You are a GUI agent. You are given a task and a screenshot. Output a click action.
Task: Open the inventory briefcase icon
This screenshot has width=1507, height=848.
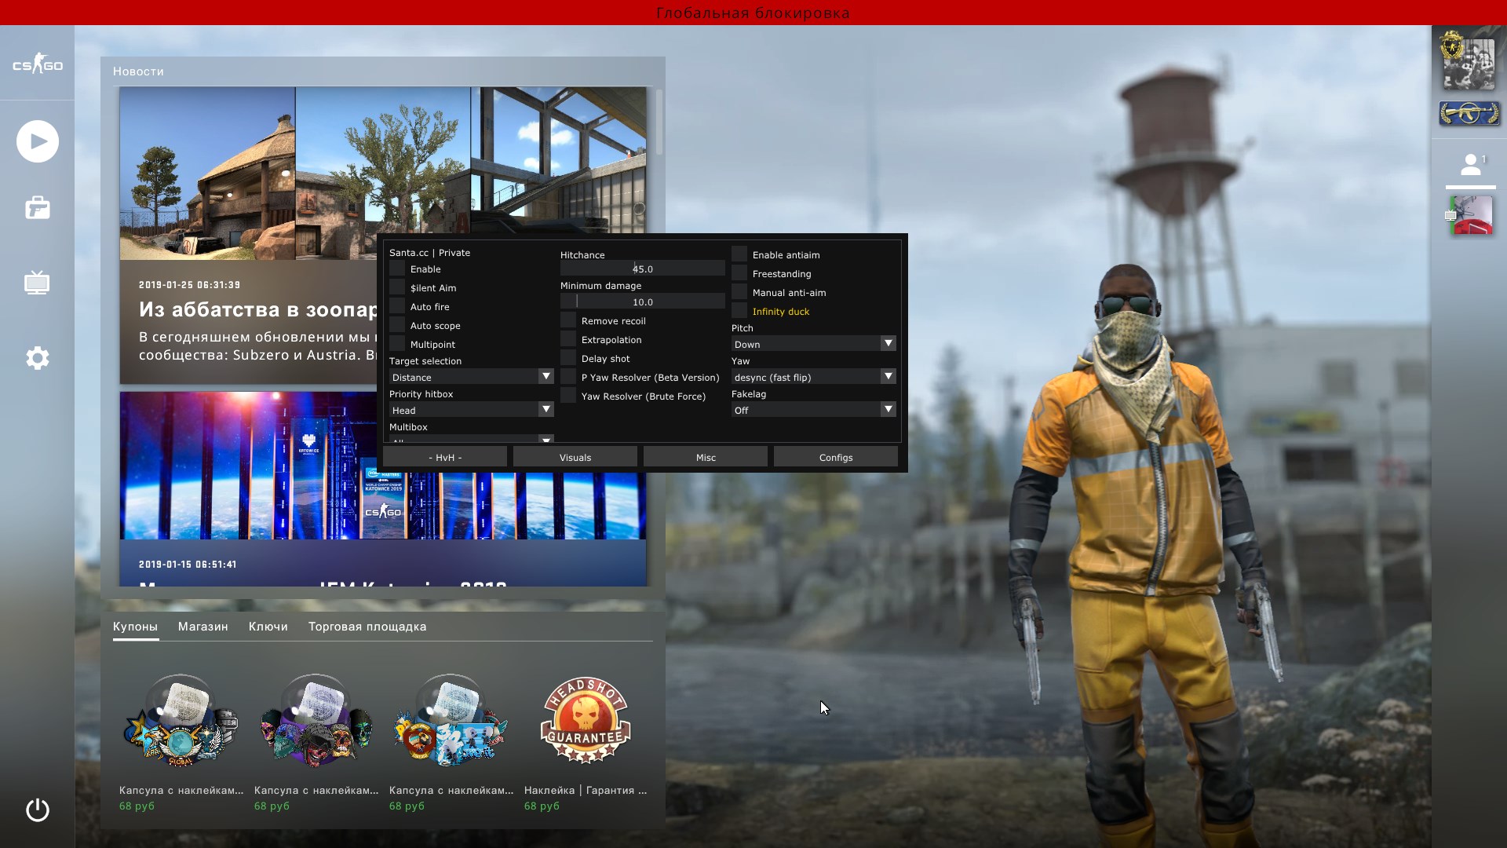pos(38,208)
